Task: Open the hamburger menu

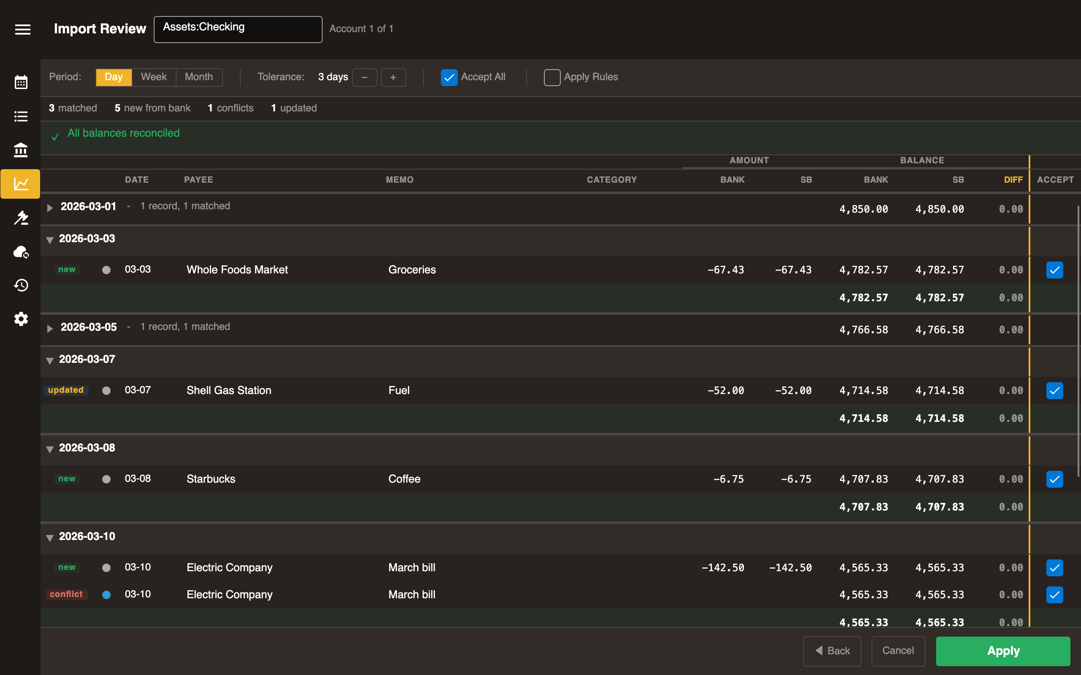Action: 22,30
